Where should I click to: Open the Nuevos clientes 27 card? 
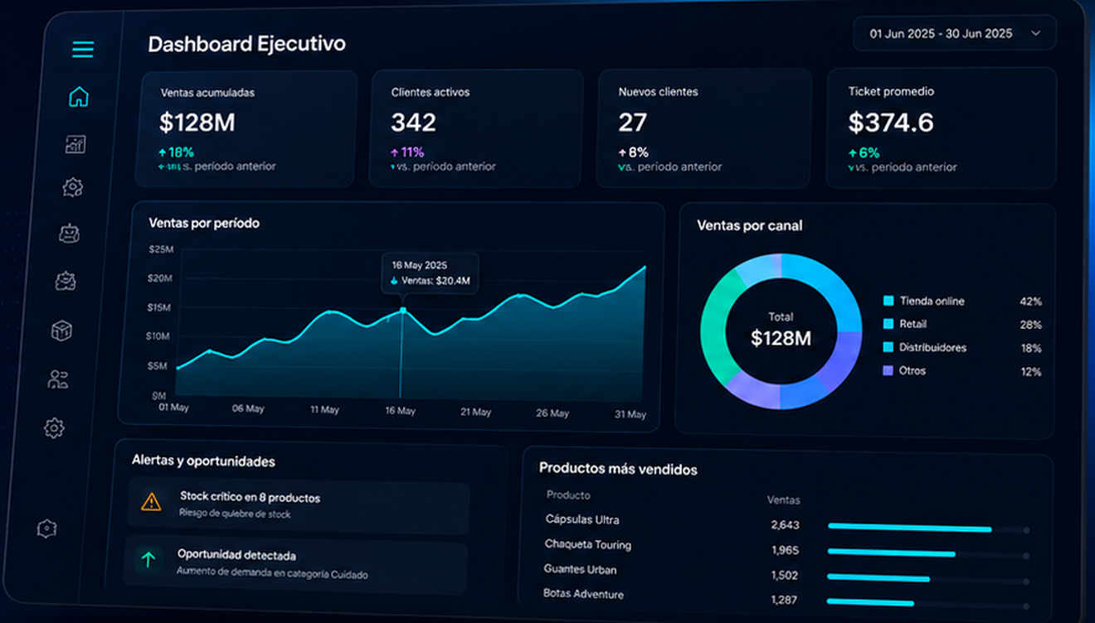point(704,128)
